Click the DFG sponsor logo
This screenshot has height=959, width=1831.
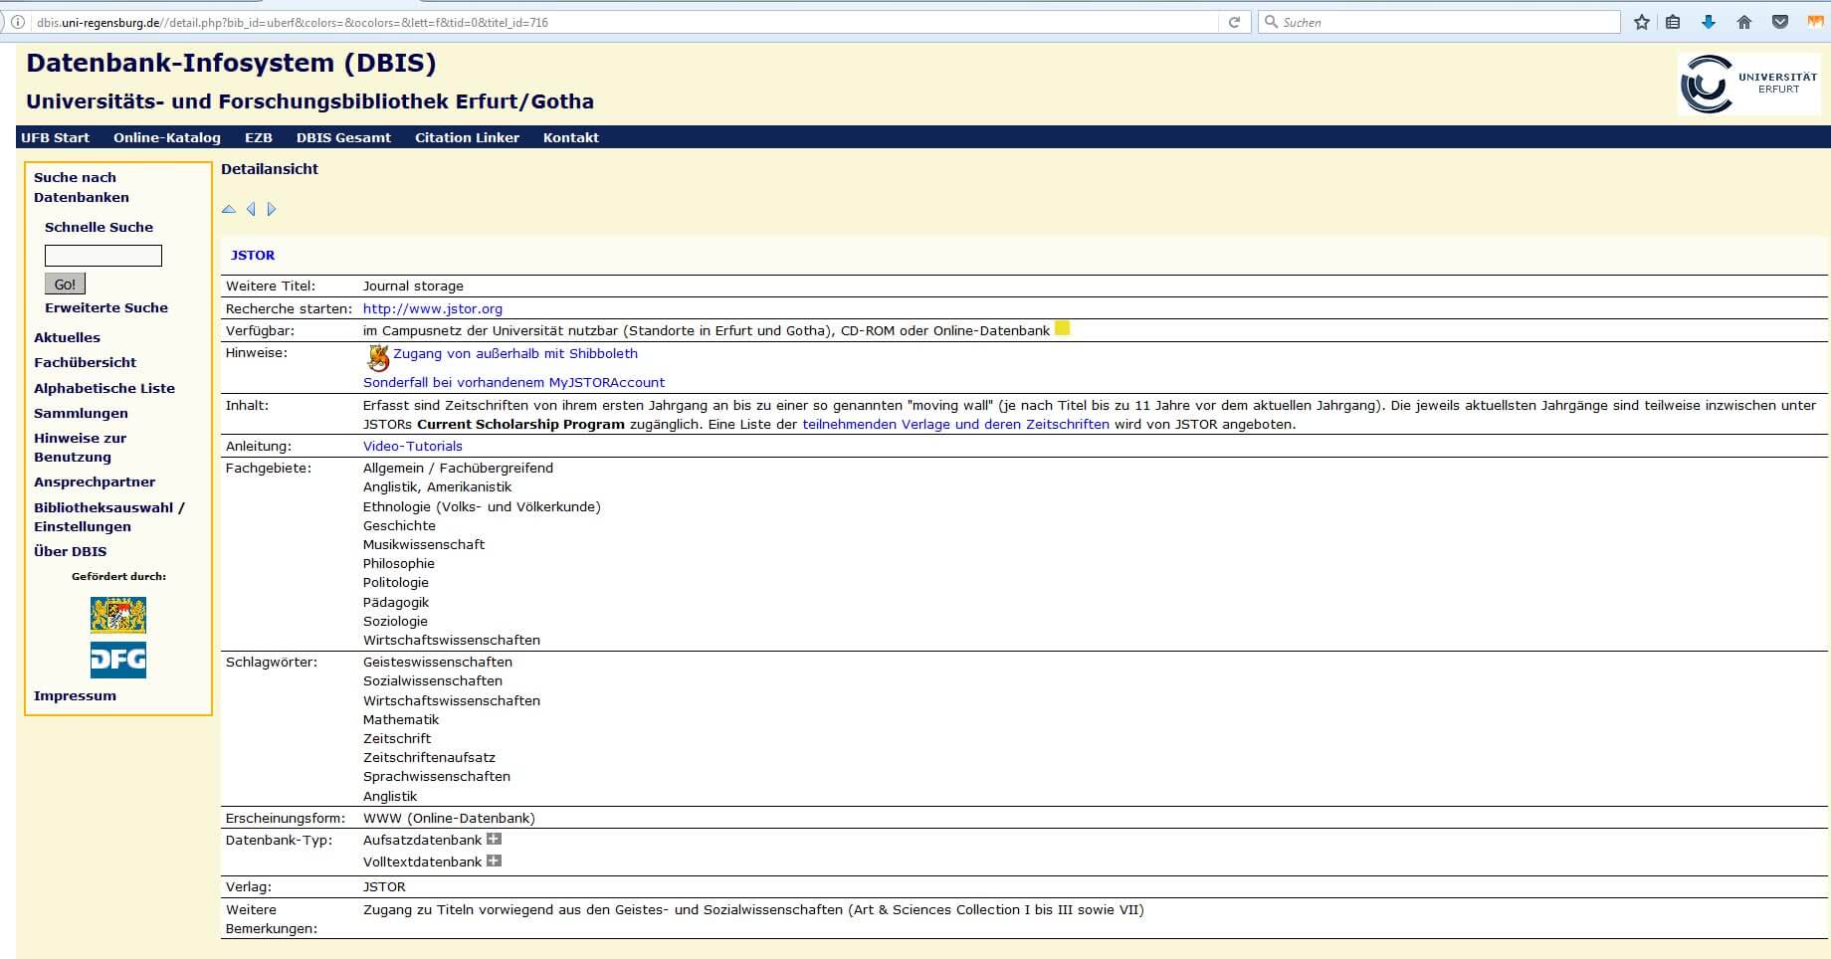[x=118, y=660]
